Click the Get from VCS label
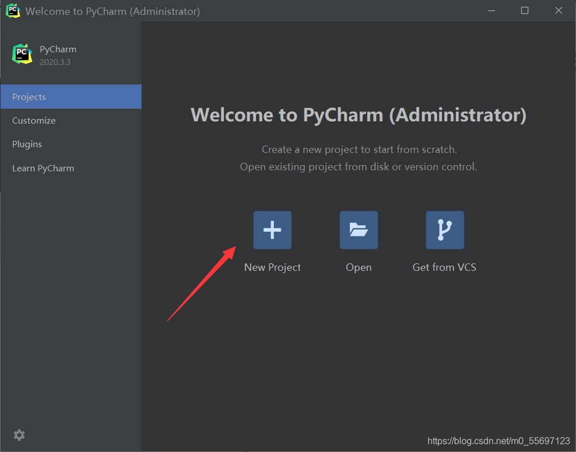This screenshot has width=576, height=452. tap(444, 267)
